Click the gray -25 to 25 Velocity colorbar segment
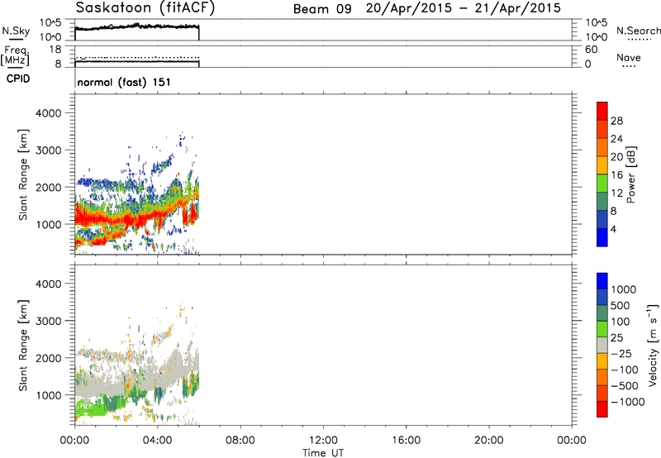 (x=602, y=345)
